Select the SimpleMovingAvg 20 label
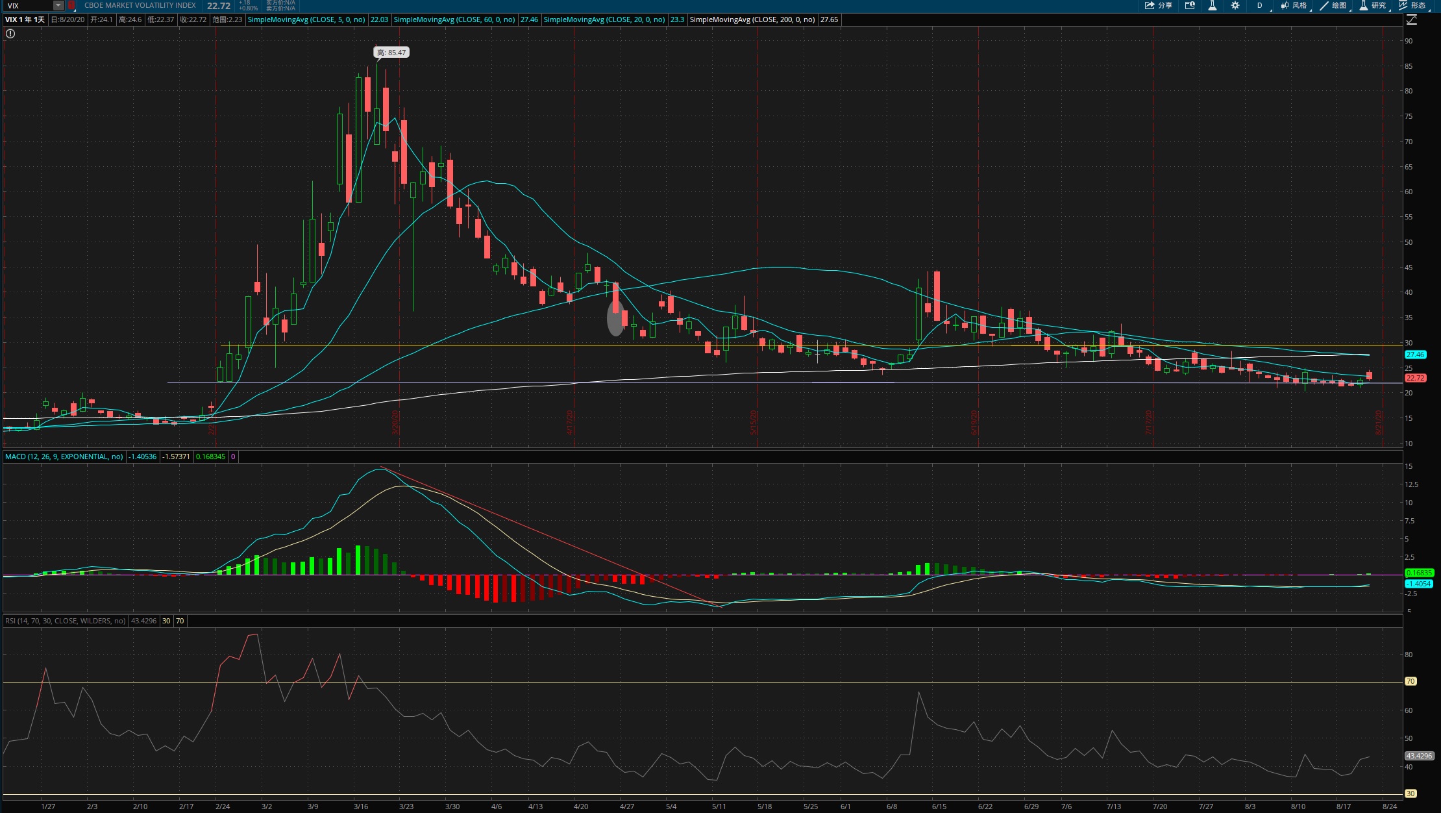 [x=604, y=19]
